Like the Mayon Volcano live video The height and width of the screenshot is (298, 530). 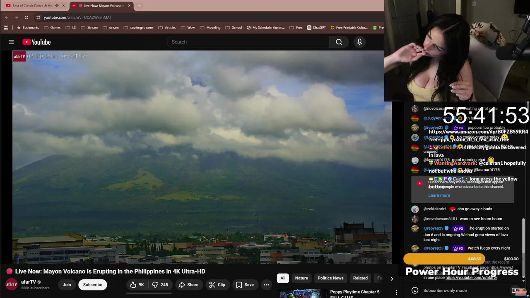click(x=137, y=285)
